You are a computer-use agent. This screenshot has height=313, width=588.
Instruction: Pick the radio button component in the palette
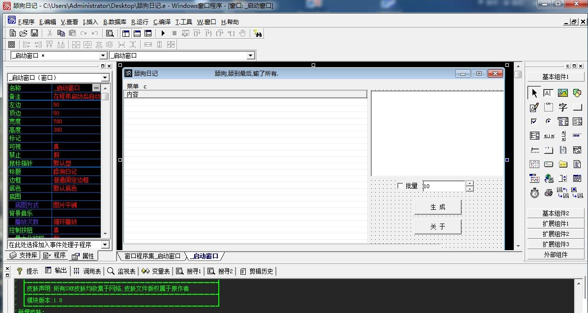pyautogui.click(x=549, y=121)
